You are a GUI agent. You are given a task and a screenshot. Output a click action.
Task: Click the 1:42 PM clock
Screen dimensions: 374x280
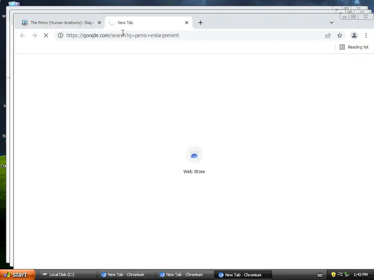click(x=360, y=275)
